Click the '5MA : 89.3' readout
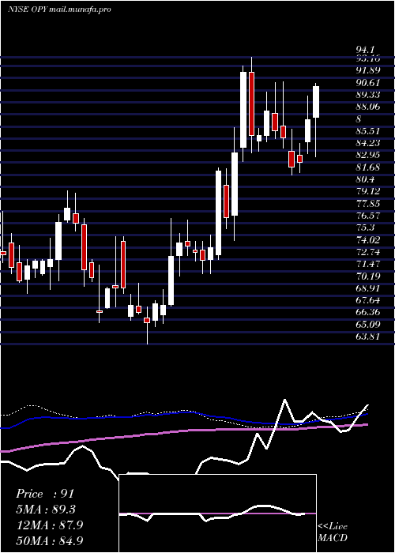Screen dimensions: 395x553 point(46,510)
